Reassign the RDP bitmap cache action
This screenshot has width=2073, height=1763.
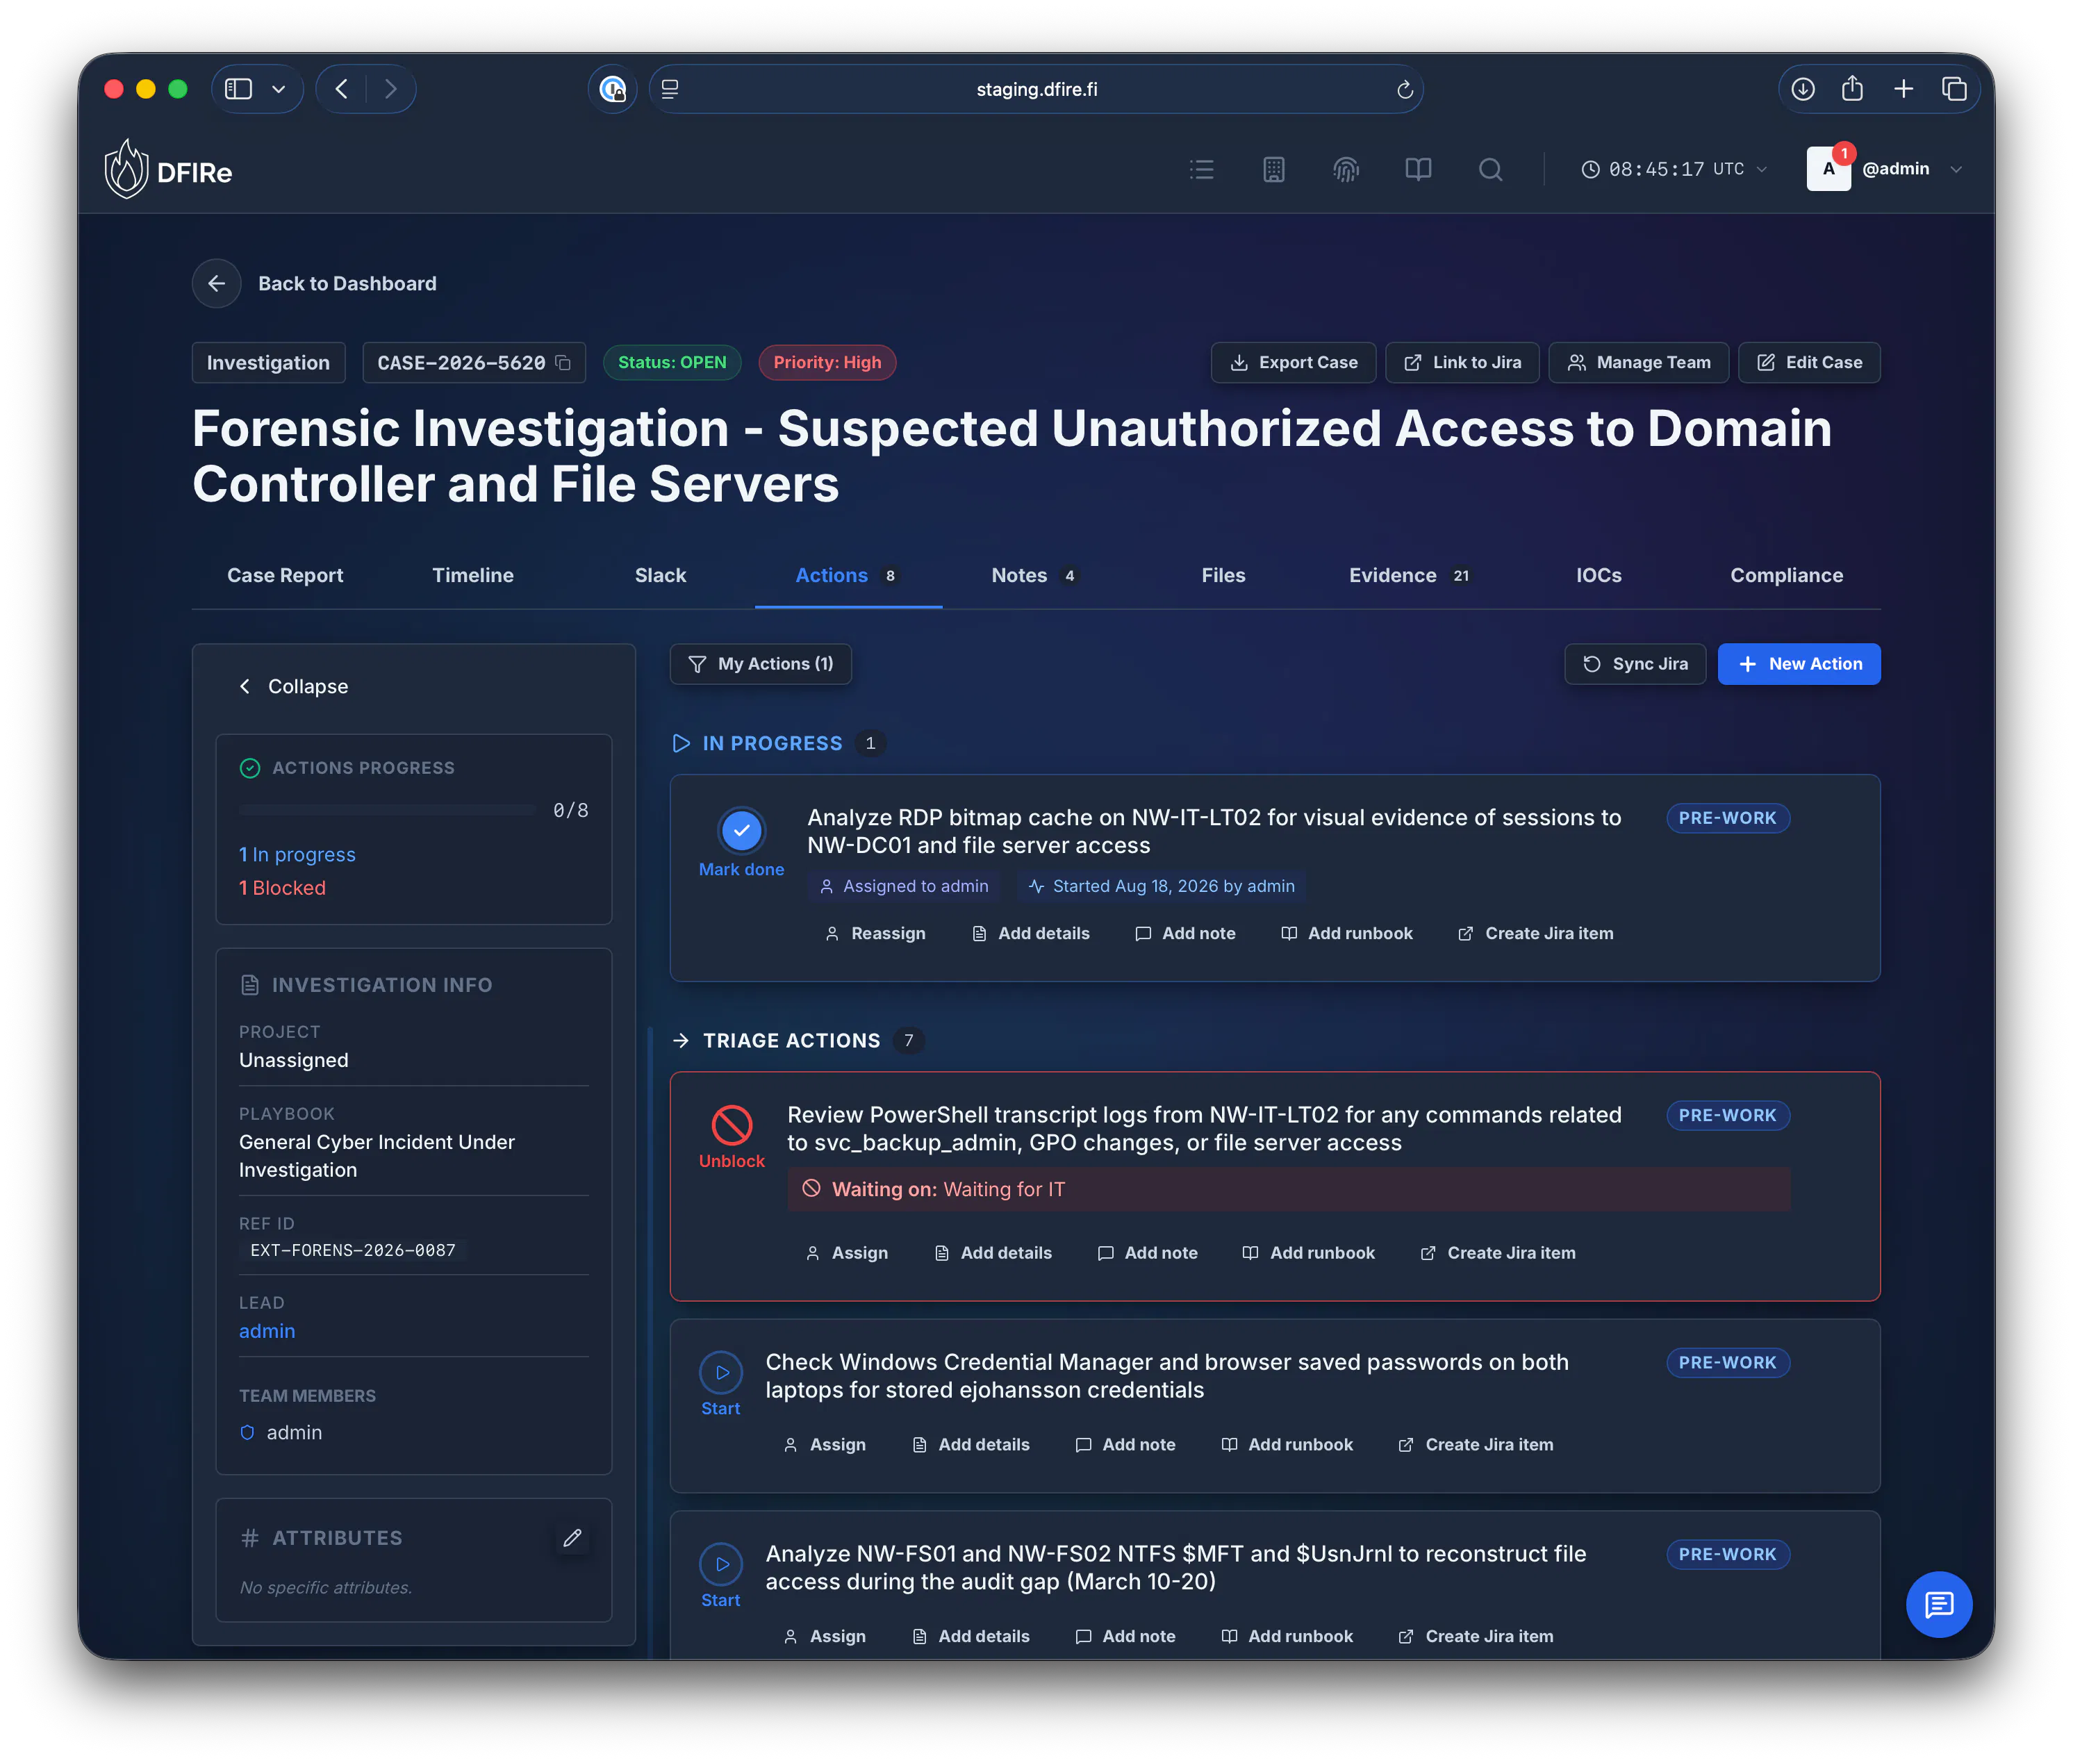click(x=875, y=934)
